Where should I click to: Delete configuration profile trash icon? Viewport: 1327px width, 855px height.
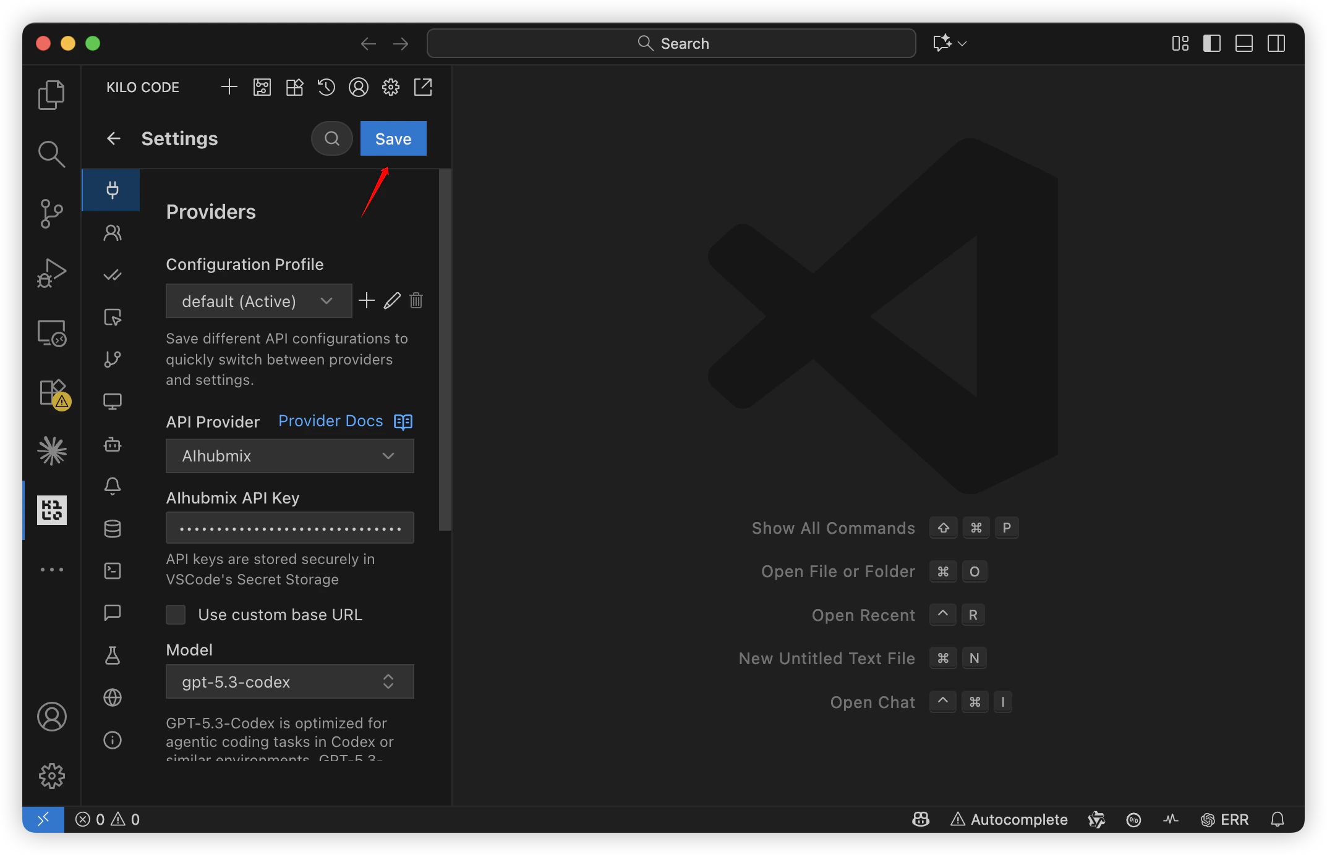click(416, 301)
